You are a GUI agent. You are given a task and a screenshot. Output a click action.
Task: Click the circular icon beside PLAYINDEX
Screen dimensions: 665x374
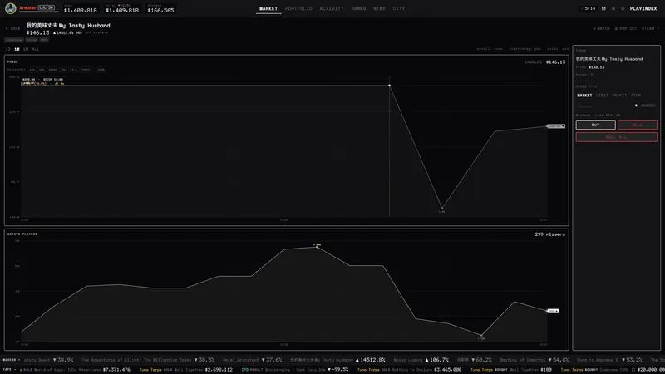click(x=623, y=8)
